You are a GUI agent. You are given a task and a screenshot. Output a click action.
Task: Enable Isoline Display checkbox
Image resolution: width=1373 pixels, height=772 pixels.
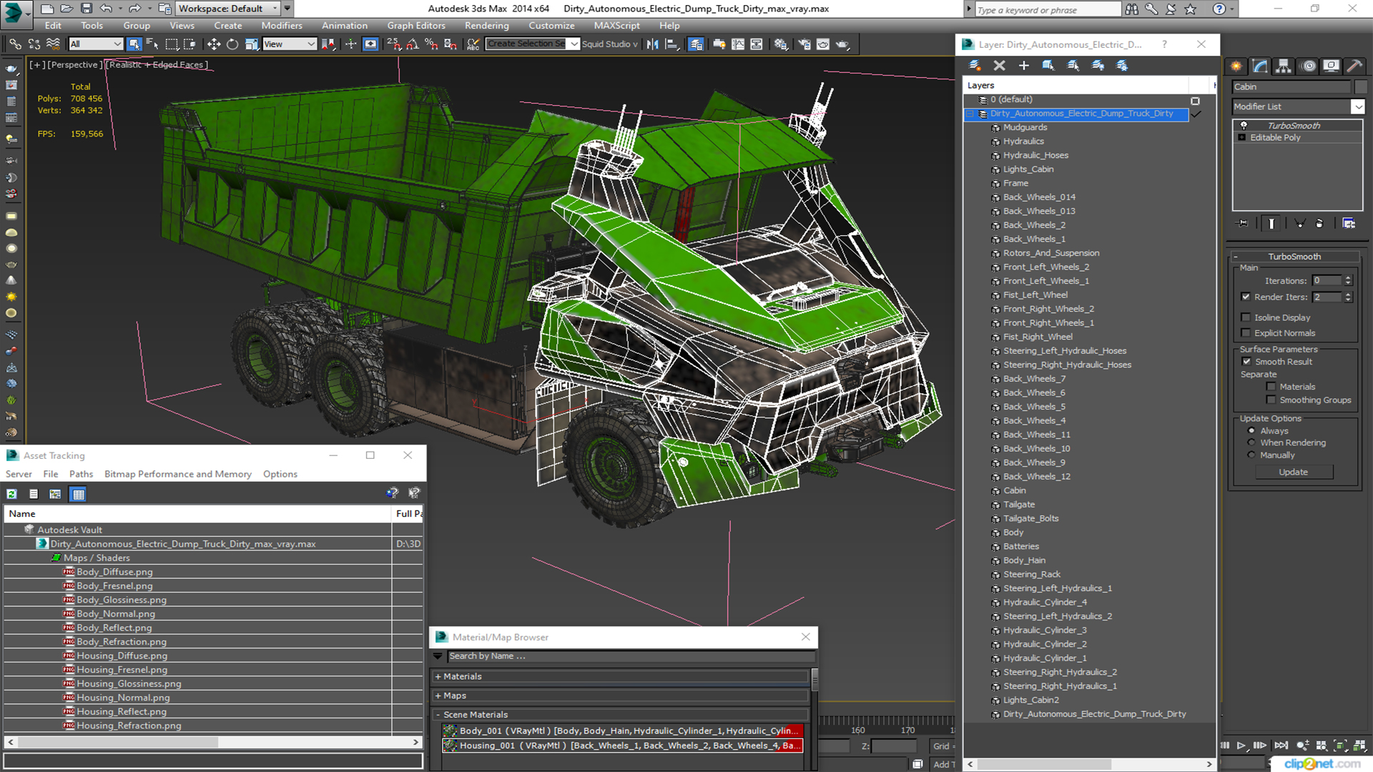[1246, 317]
